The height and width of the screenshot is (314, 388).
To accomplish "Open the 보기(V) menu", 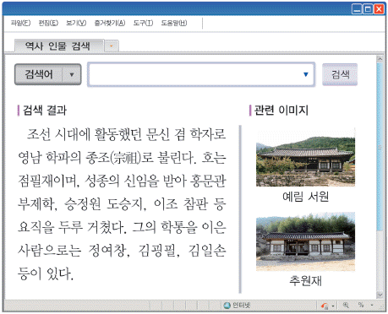I will click(76, 23).
